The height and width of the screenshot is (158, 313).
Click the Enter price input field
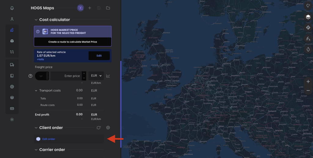point(66,76)
